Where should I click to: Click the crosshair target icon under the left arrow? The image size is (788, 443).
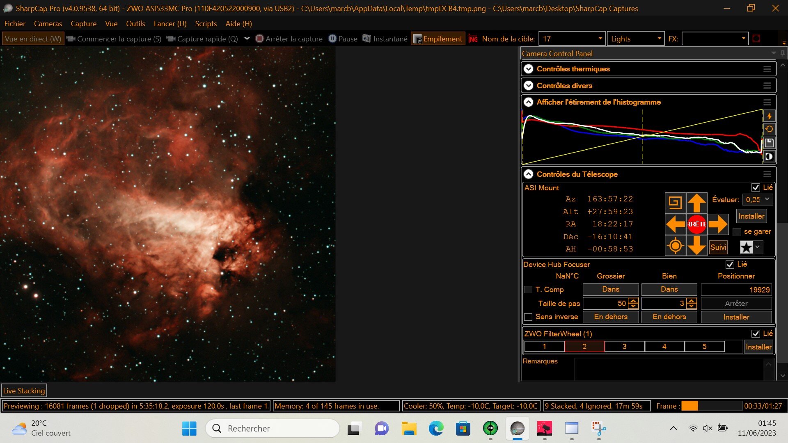pos(675,246)
